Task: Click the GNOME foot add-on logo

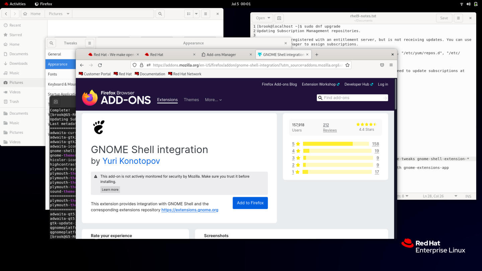Action: [x=99, y=127]
